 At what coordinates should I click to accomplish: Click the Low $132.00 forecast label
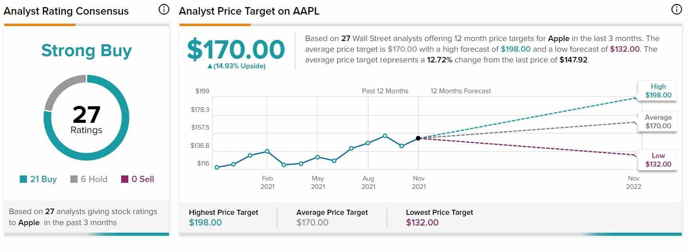click(658, 160)
